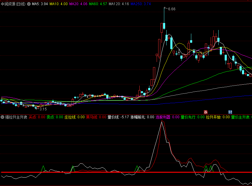Click the red 涨 event marker
This screenshot has height=186, width=252.
[x=206, y=112]
